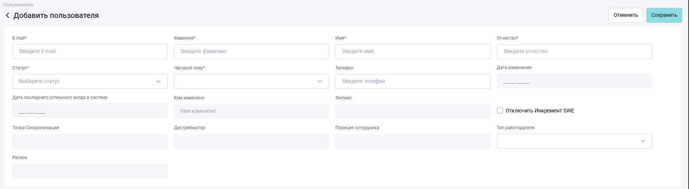Select the Имя text field

pos(413,52)
